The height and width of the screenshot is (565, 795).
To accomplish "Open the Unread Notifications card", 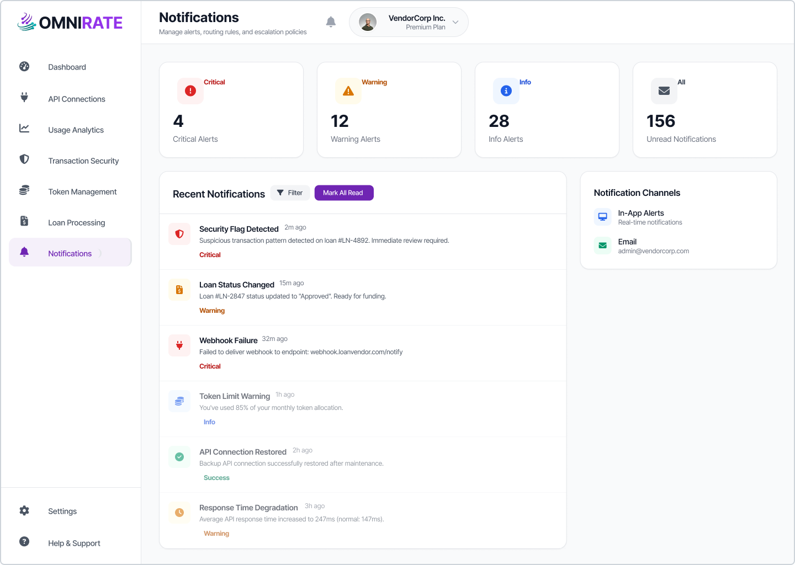I will point(705,110).
